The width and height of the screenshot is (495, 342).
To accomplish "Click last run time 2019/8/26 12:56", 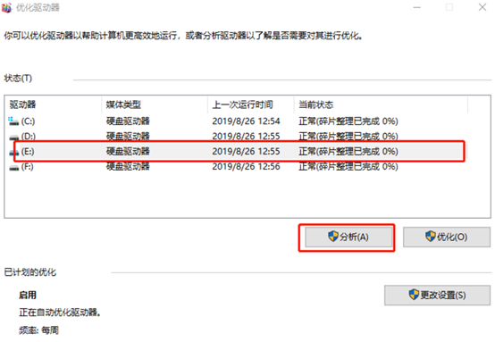I will (246, 167).
